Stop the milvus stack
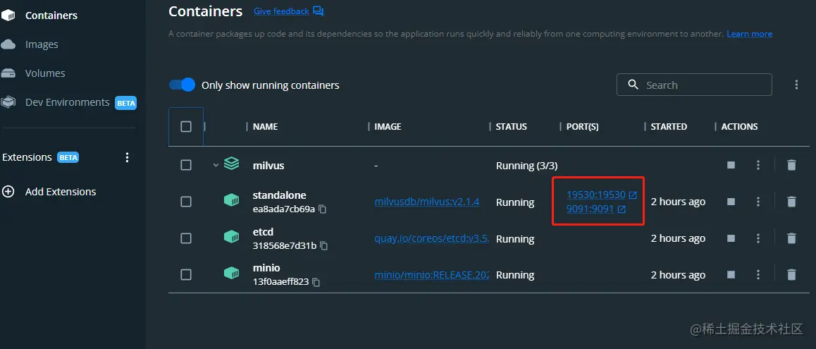Viewport: 816px width, 349px height. pyautogui.click(x=731, y=165)
